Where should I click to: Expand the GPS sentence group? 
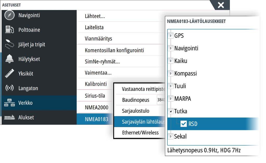click(171, 36)
